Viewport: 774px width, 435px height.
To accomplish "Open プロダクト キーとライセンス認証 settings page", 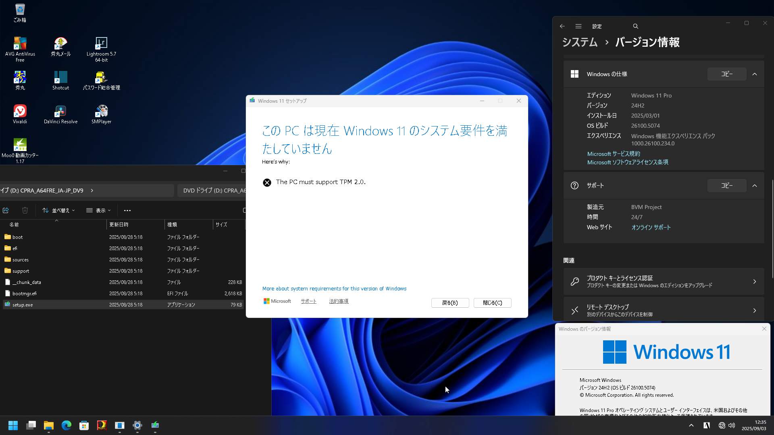I will (664, 282).
